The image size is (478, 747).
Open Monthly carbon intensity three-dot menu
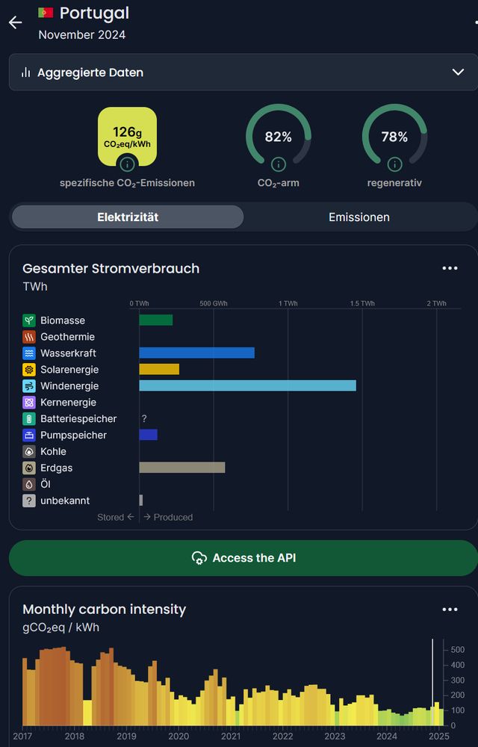[450, 610]
